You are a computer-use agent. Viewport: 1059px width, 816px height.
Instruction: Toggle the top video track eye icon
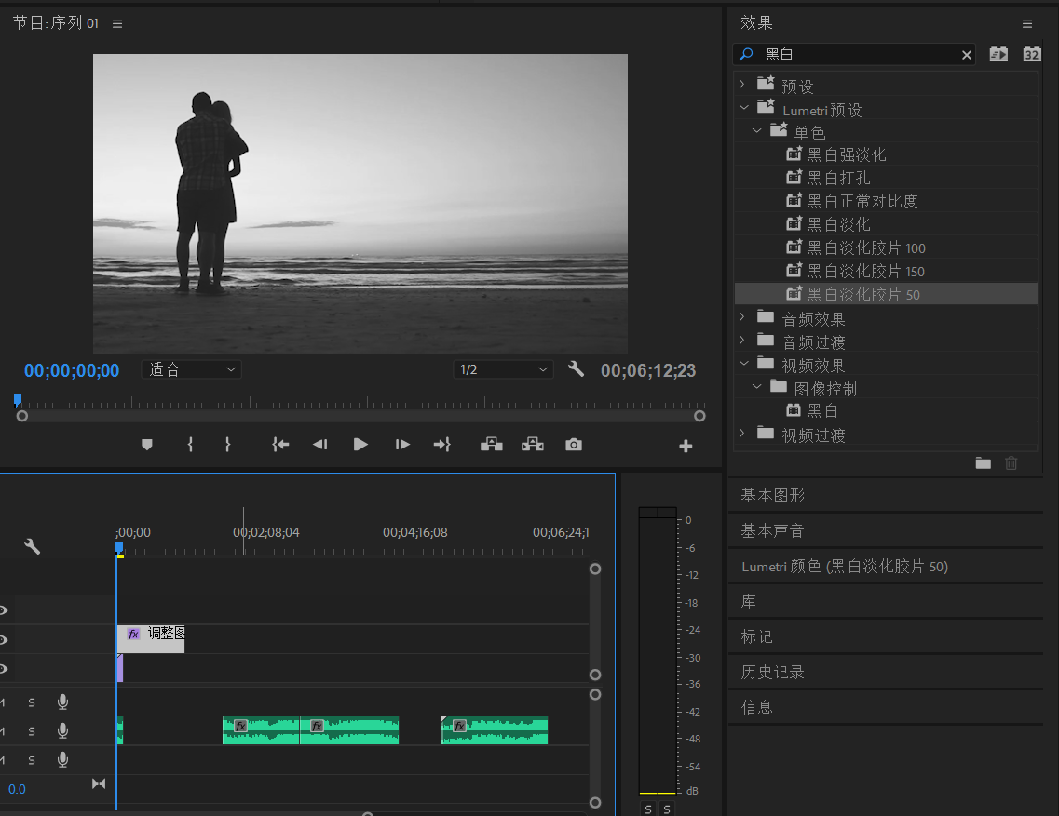coord(4,610)
